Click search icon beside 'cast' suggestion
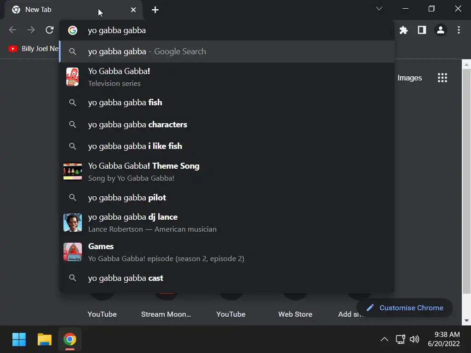 [72, 278]
